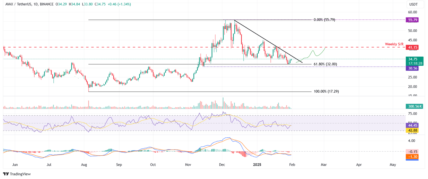Click the purple 55.79 price tag
Screen dimensions: 428x179
[x=412, y=20]
